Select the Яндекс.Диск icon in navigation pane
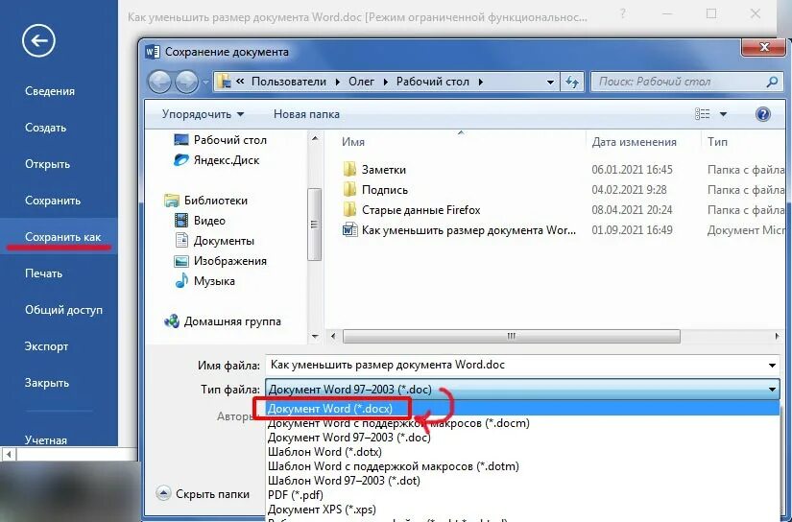Image resolution: width=792 pixels, height=522 pixels. [180, 160]
